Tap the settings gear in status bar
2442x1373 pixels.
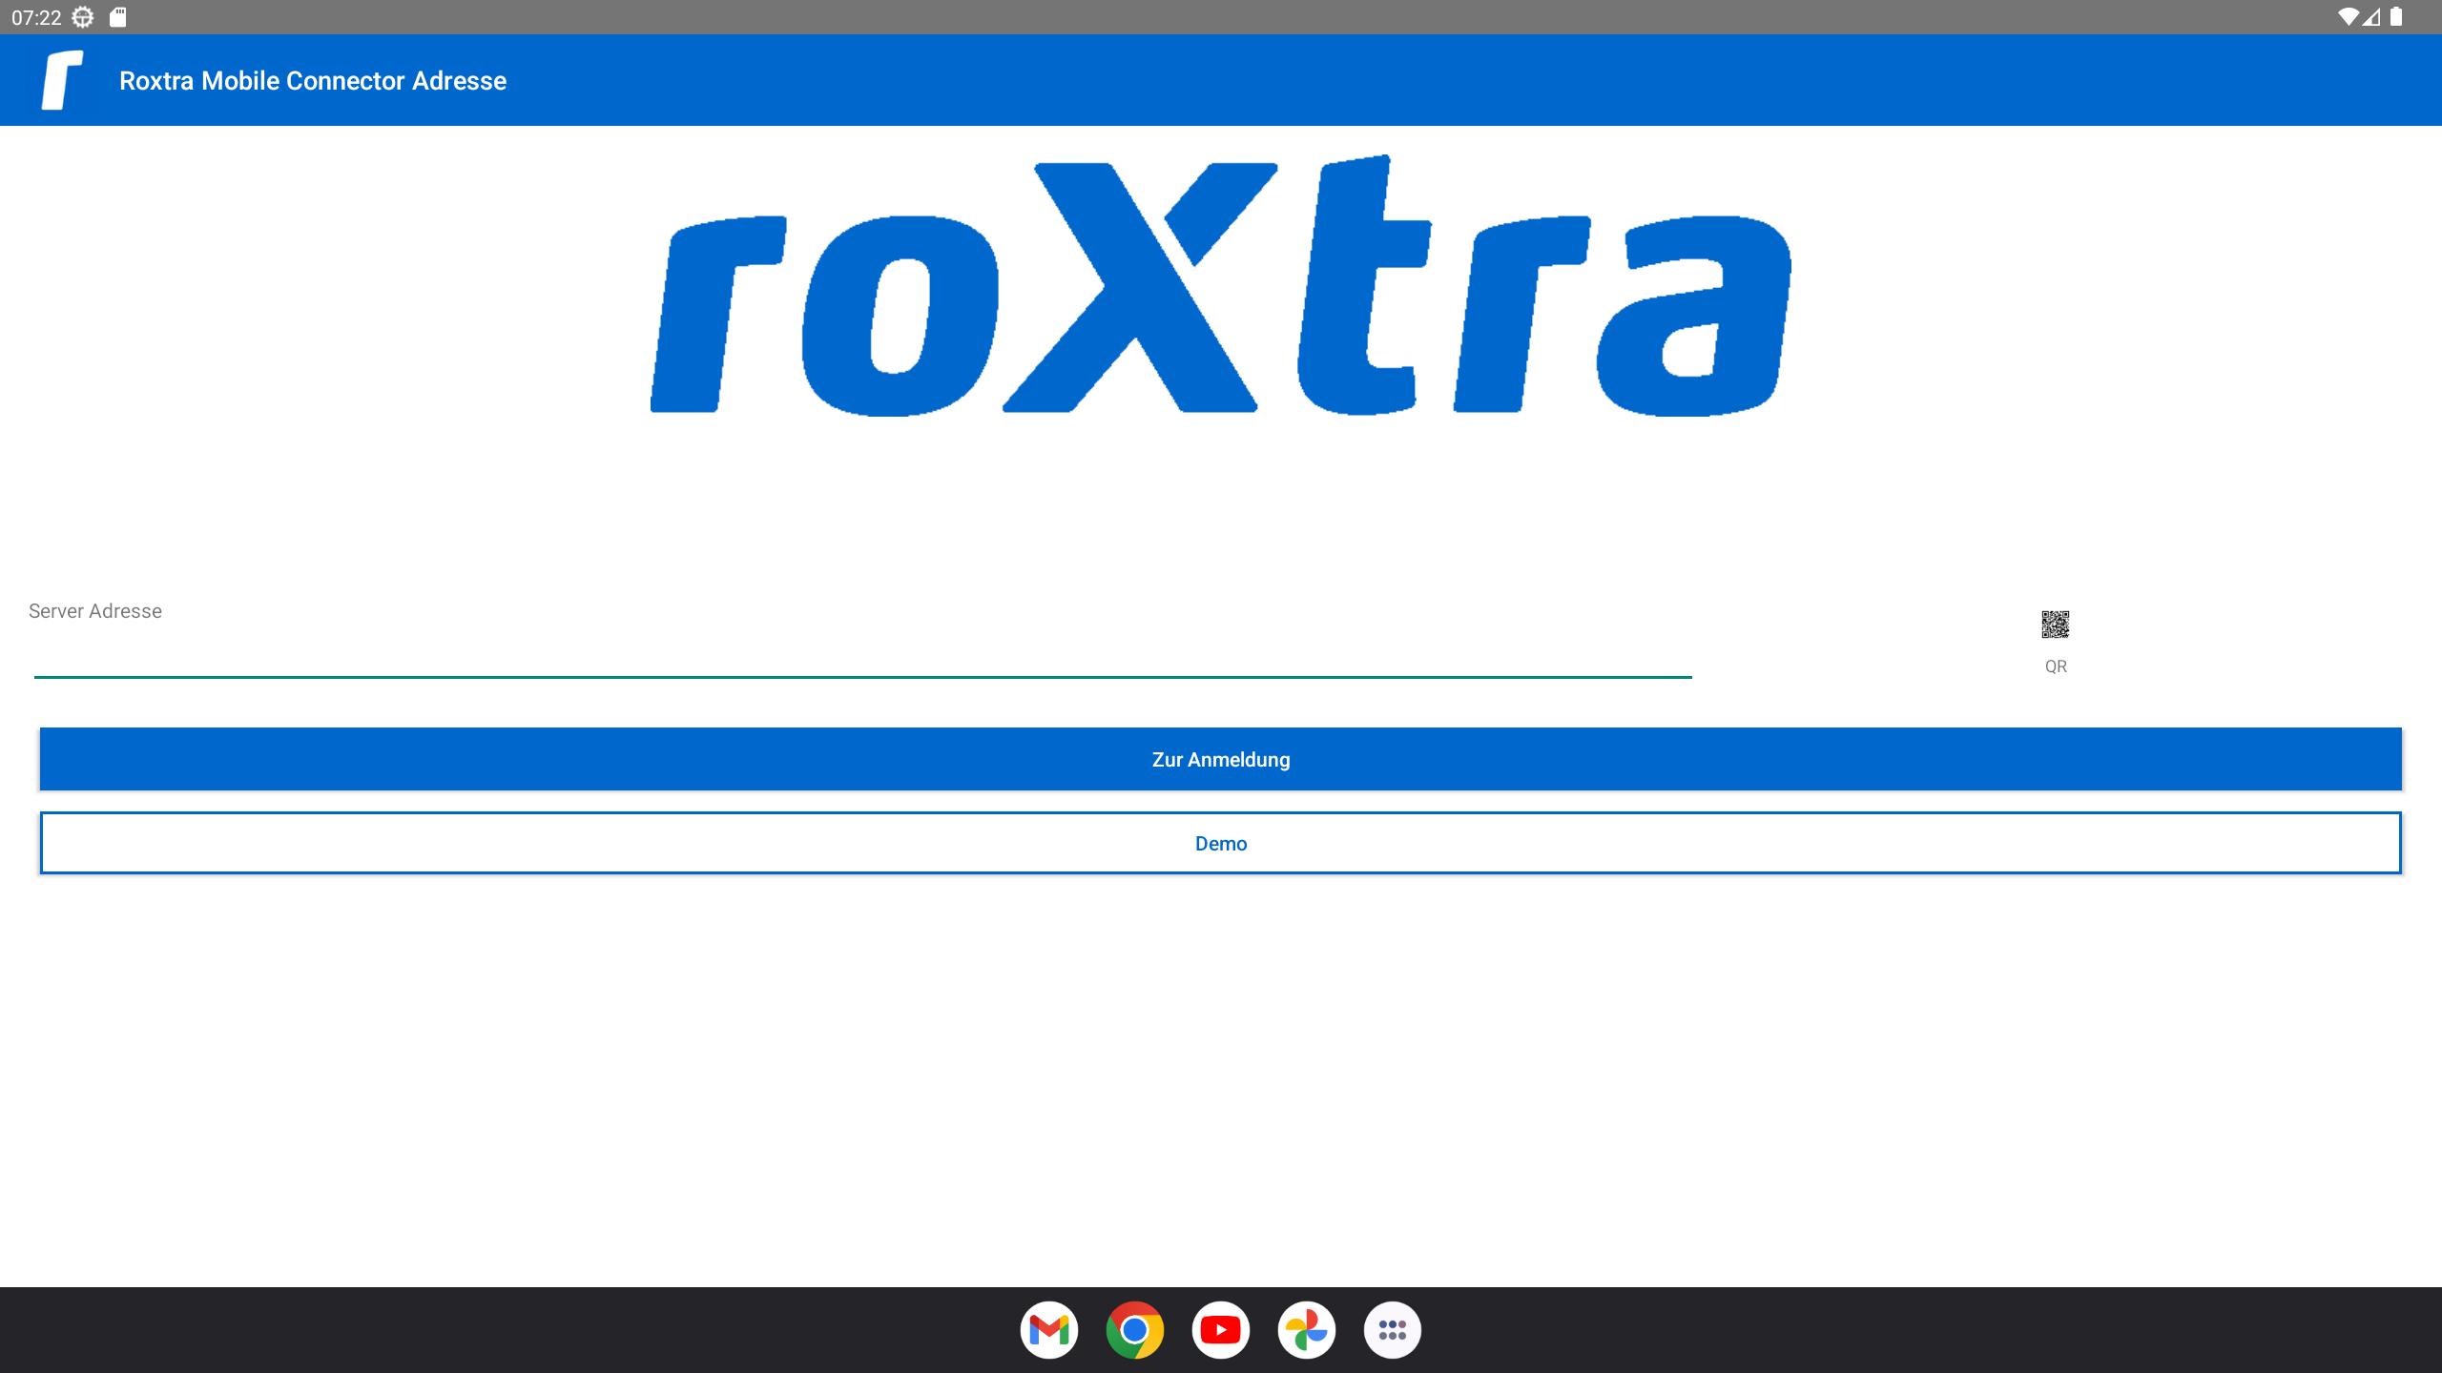coord(83,17)
